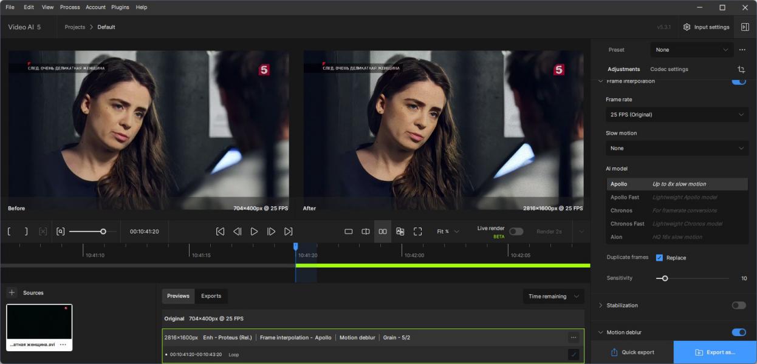Click the Video AI 5 logo
The image size is (757, 364).
[x=24, y=27]
